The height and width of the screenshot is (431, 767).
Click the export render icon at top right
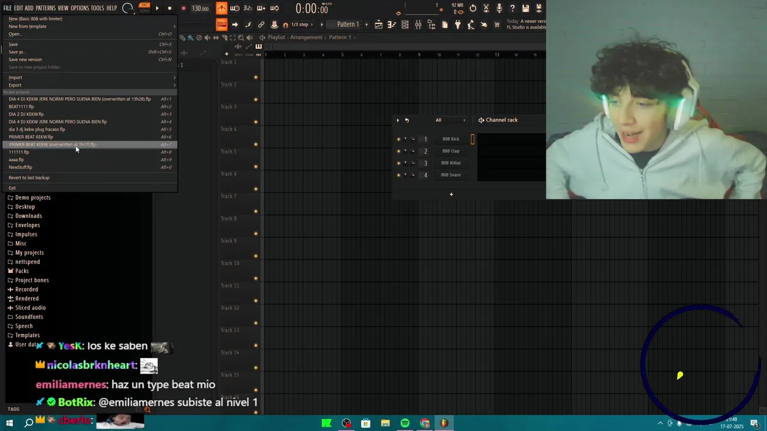[539, 8]
